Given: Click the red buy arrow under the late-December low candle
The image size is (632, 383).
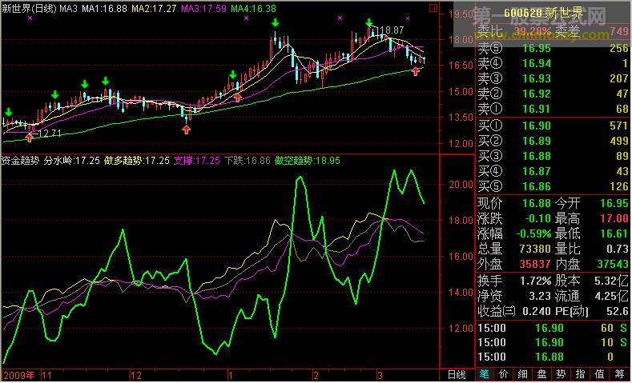Looking at the screenshot, I should click(x=186, y=130).
